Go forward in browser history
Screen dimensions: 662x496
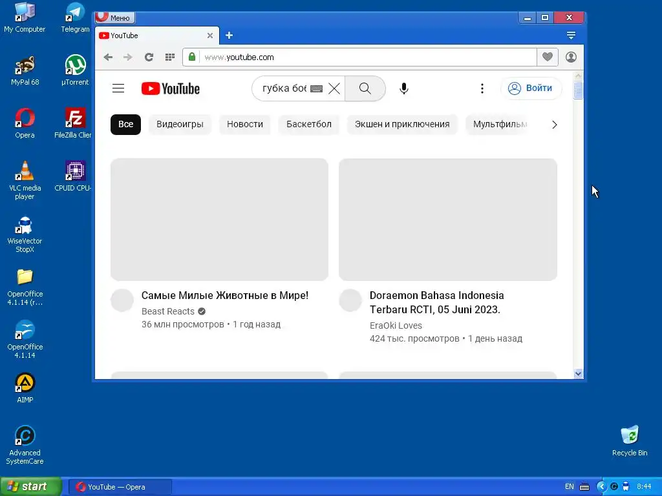click(x=128, y=57)
